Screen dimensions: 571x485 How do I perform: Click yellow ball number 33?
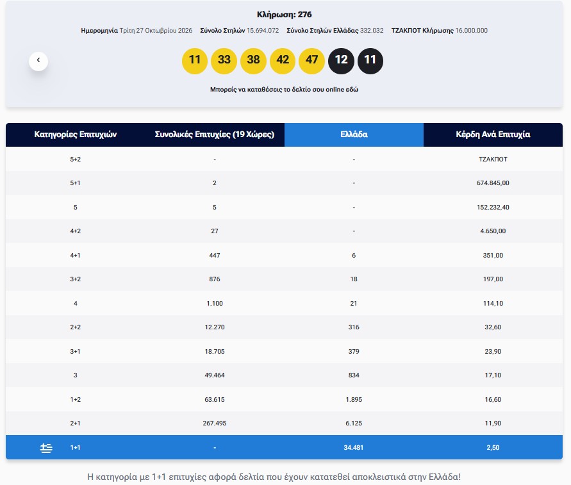(x=224, y=61)
